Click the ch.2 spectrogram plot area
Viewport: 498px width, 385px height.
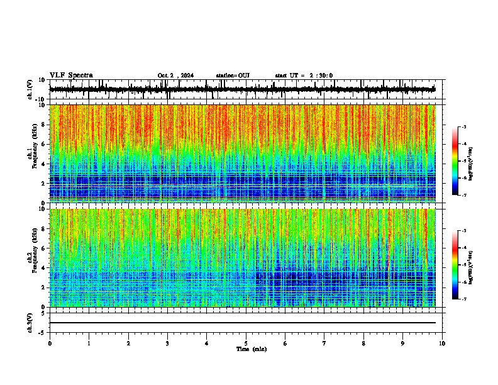(243, 258)
